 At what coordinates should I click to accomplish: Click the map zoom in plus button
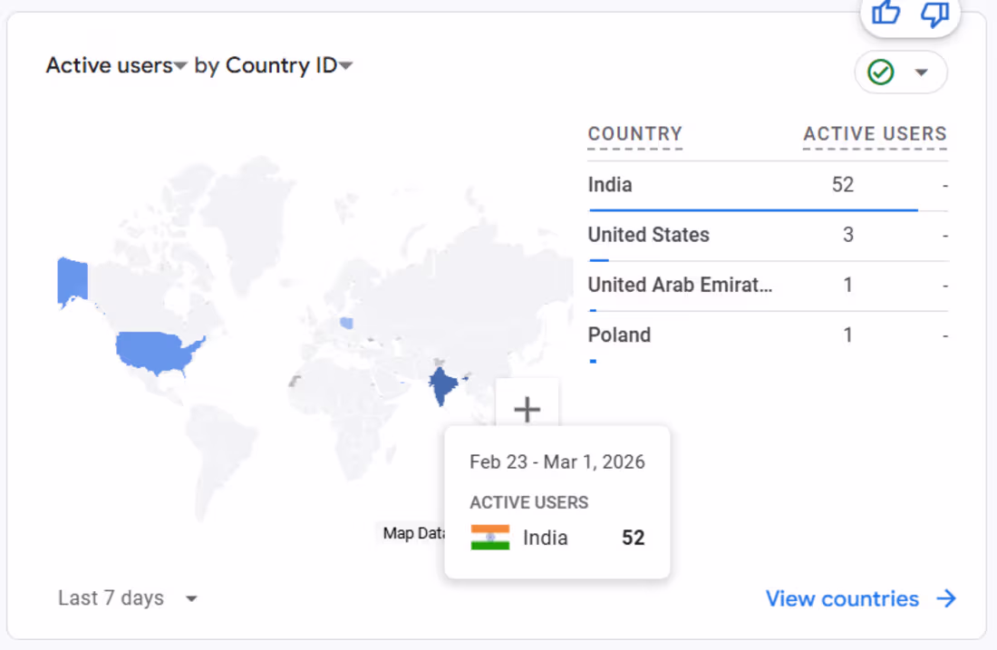pos(527,409)
